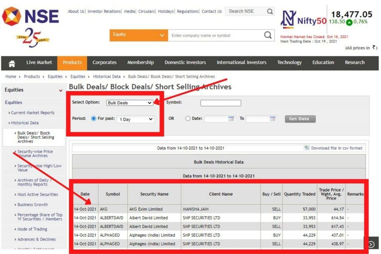The width and height of the screenshot is (381, 254).
Task: Click the Search NSE magnifier icon
Action: (270, 12)
